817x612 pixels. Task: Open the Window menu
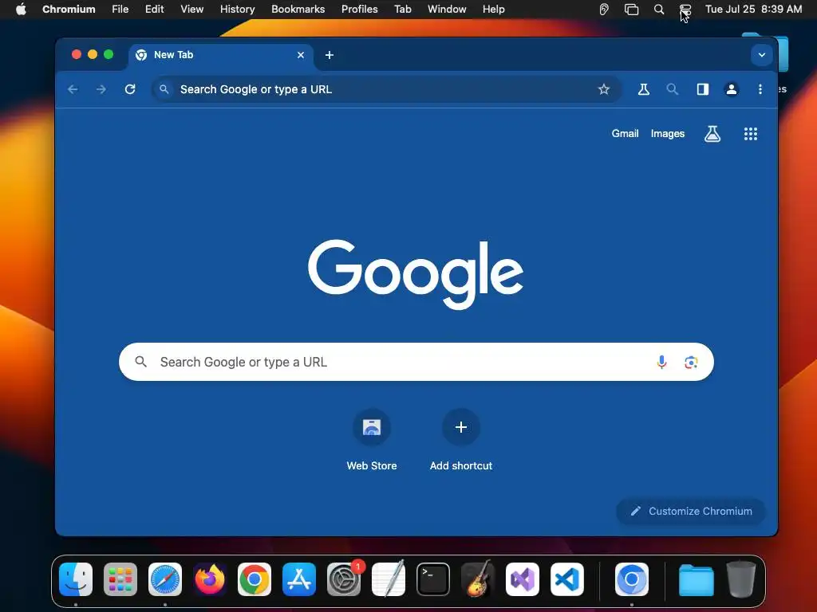447,10
